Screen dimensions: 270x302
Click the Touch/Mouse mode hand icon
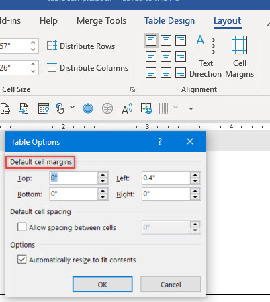[x=60, y=108]
